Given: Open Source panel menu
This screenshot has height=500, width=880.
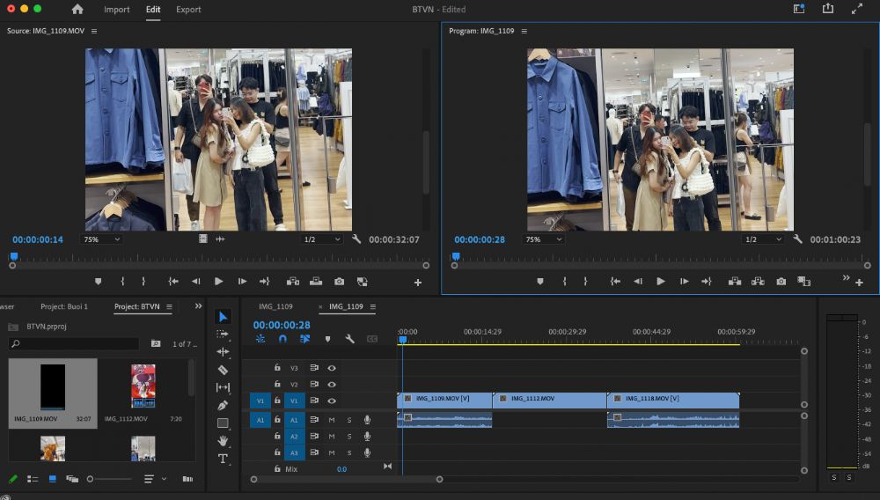Looking at the screenshot, I should [x=94, y=31].
